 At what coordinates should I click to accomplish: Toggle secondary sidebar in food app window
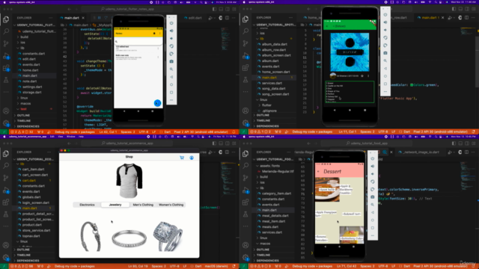(467, 143)
